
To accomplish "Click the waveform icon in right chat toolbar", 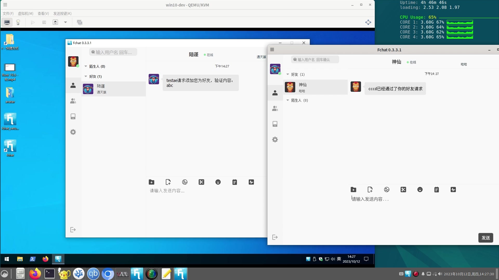I will coord(453,190).
